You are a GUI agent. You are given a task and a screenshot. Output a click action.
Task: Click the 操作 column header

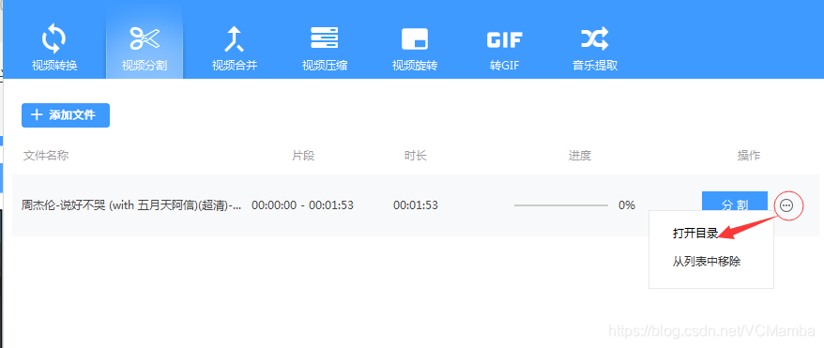(x=749, y=156)
